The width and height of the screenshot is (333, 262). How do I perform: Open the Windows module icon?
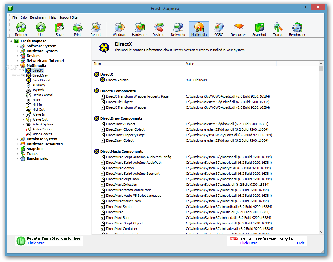click(x=119, y=29)
